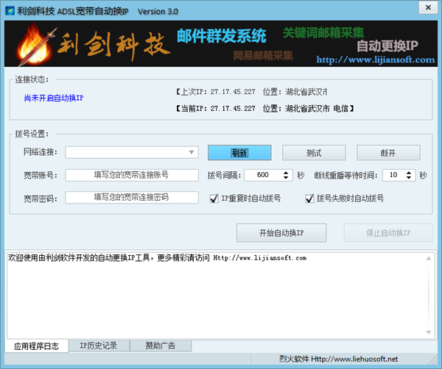
Task: Close the ADSL auto IP window
Action: pos(428,7)
